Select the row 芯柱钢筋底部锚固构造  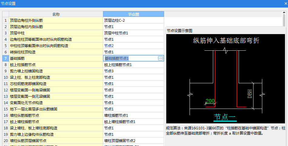click(x=56, y=84)
